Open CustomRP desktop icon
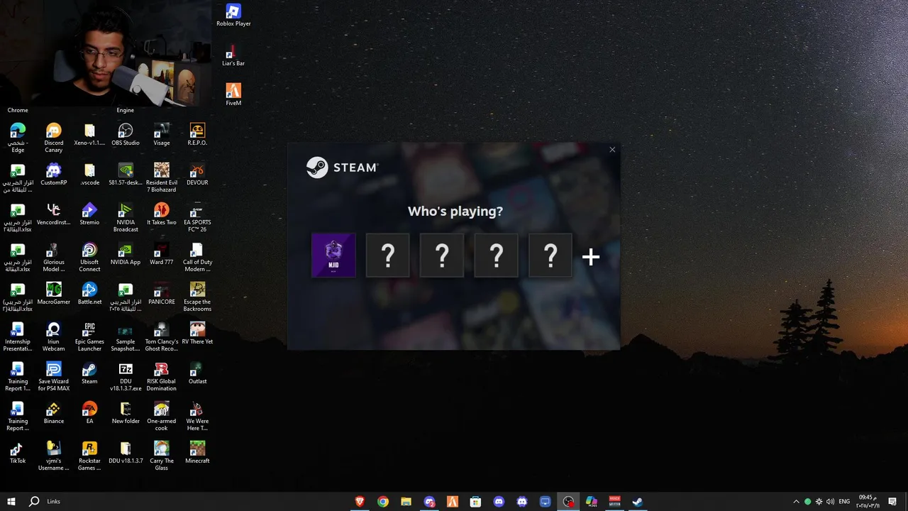 click(54, 175)
